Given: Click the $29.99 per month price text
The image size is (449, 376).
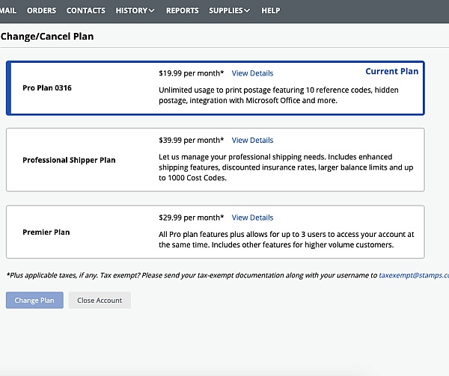Looking at the screenshot, I should (x=191, y=218).
